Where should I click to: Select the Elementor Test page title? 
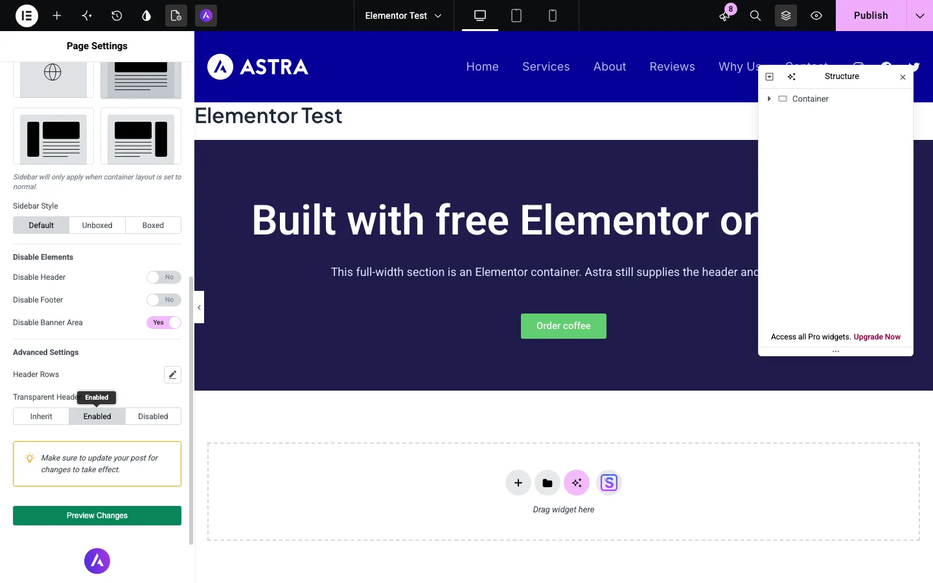click(x=268, y=116)
